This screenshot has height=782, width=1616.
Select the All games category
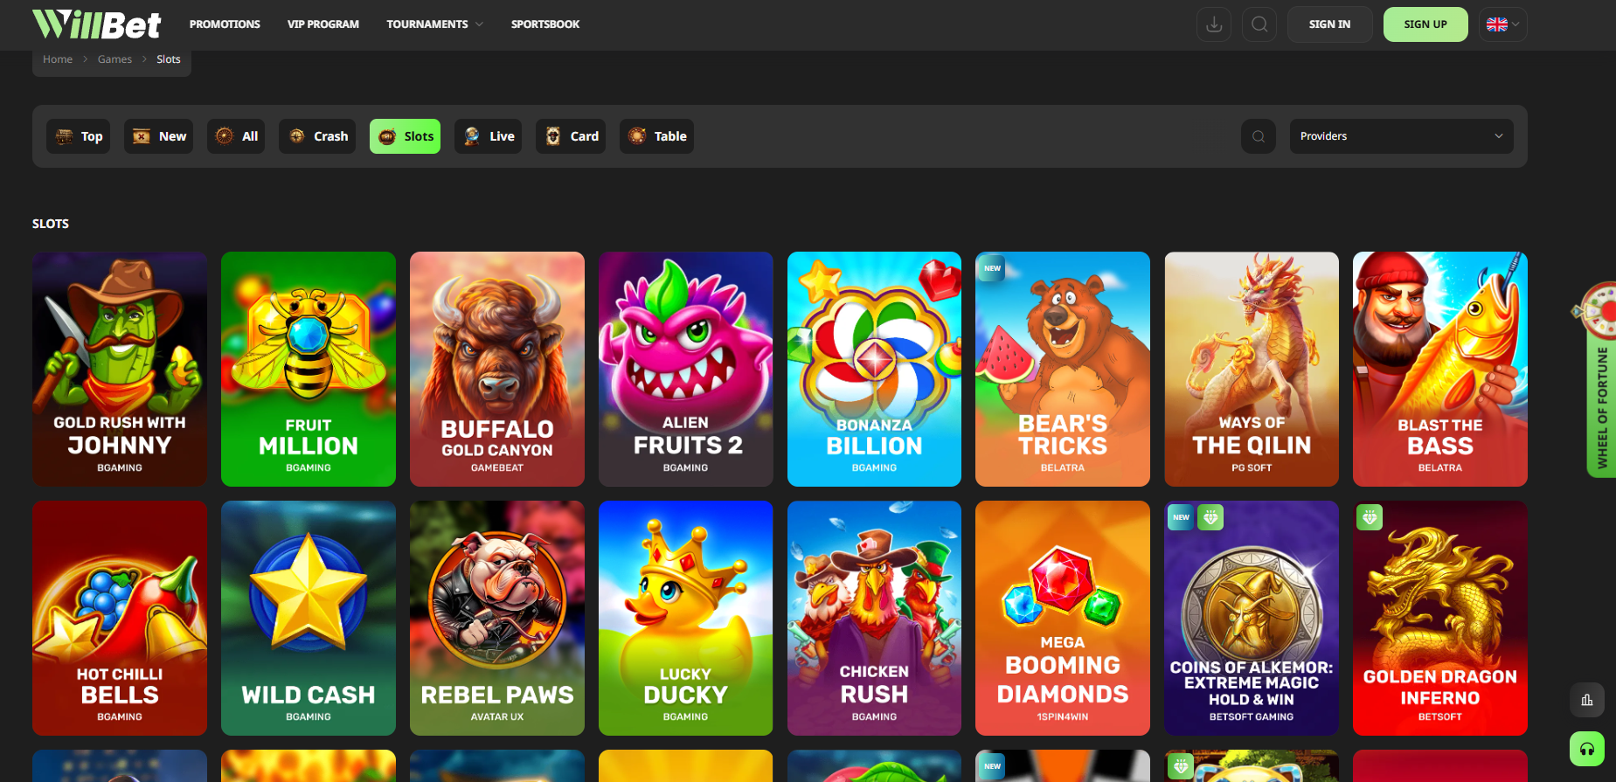tap(236, 136)
